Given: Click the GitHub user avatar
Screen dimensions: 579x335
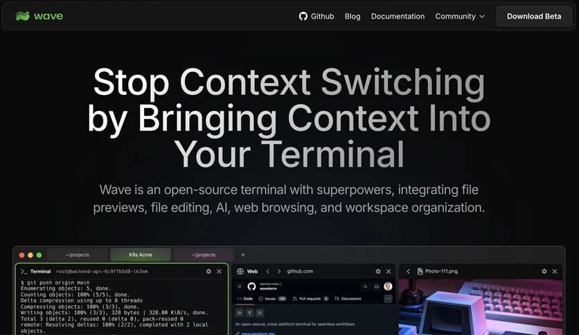Looking at the screenshot, I should [x=388, y=287].
